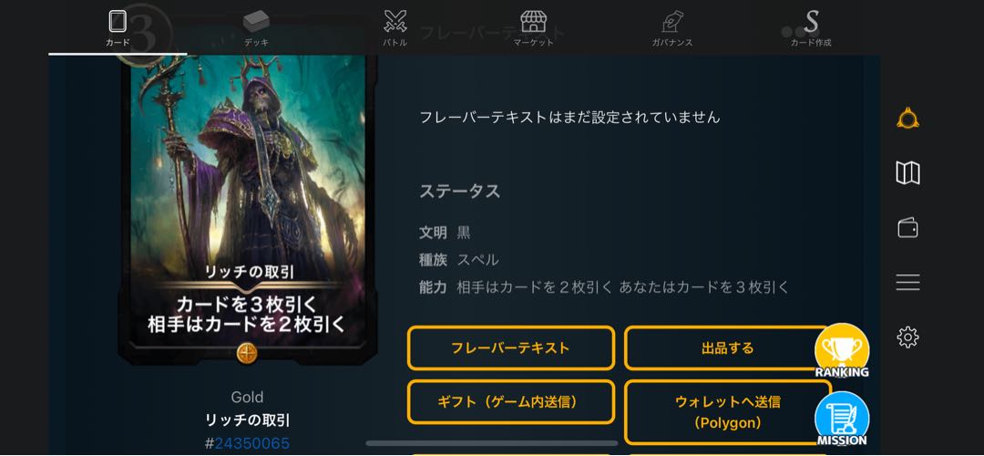Click the フレーバーテキスト button
Viewport: 984px width, 456px height.
point(511,347)
